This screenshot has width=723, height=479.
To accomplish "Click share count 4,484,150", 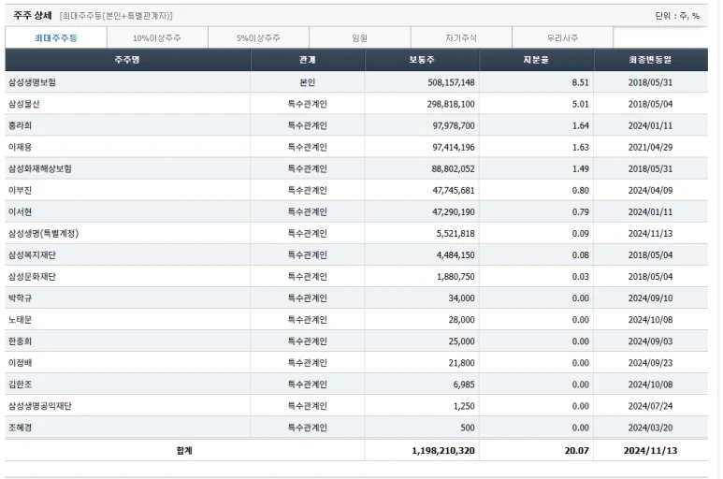I will (455, 255).
